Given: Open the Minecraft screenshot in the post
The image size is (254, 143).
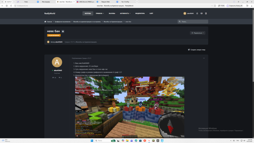Looking at the screenshot, I should 130,107.
